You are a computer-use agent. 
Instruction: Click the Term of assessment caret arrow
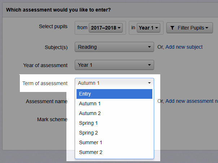pos(149,83)
